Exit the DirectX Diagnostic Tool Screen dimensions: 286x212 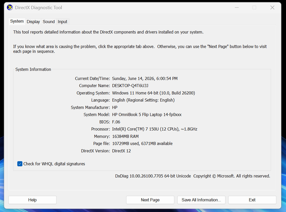252,200
